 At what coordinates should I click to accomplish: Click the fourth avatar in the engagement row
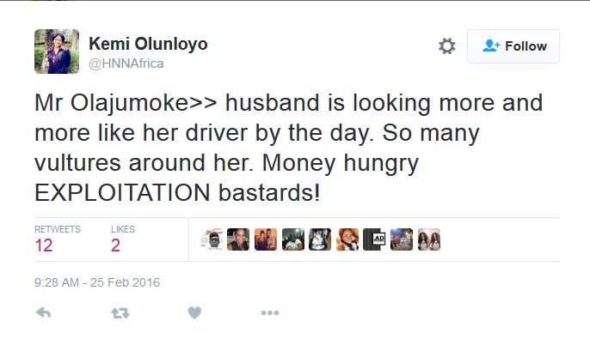click(292, 239)
